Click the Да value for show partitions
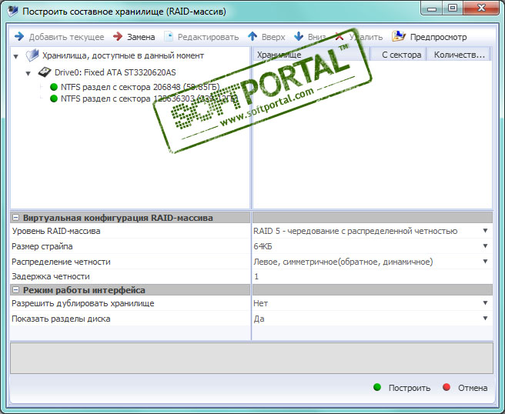The image size is (505, 414). pos(259,319)
